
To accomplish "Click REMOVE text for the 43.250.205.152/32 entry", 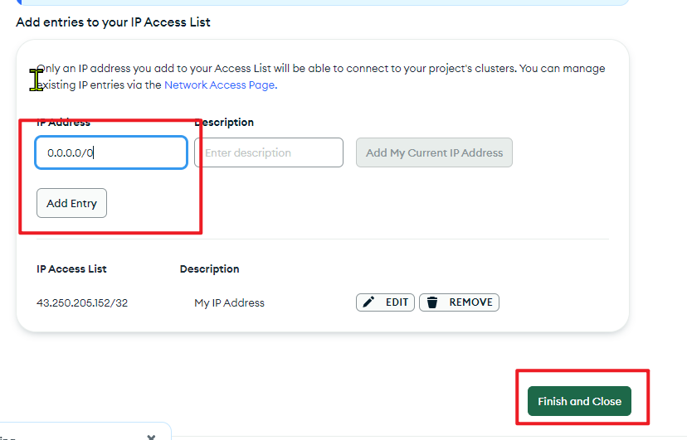I will coord(470,302).
